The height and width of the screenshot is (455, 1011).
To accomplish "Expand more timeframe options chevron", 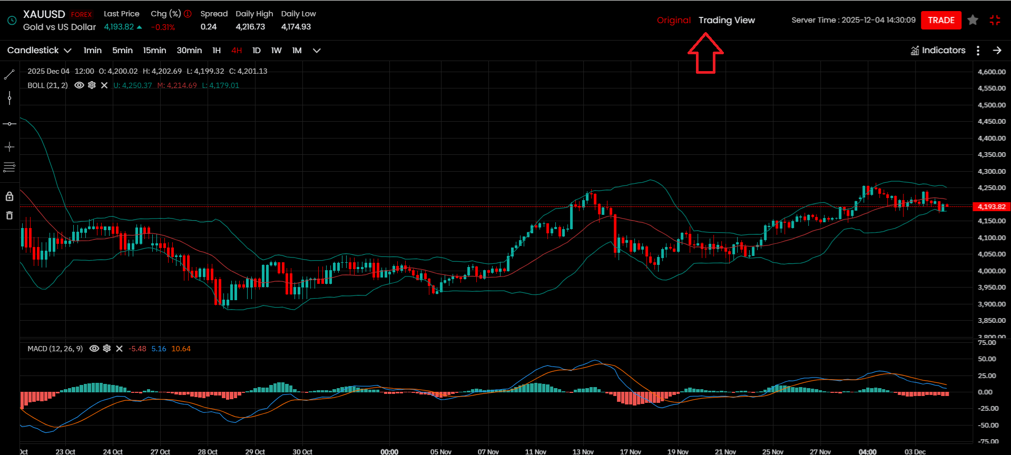I will pyautogui.click(x=317, y=51).
